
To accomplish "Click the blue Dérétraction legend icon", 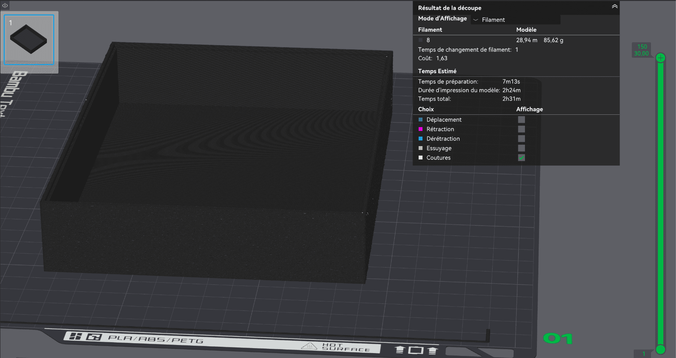I will pos(420,139).
